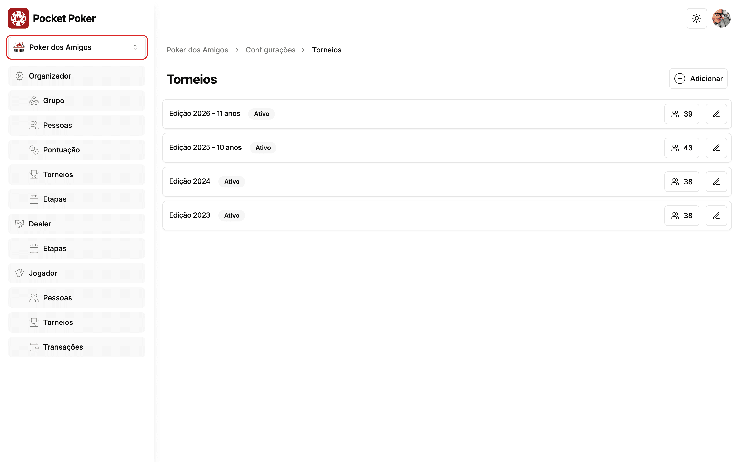
Task: Click the Adicionar button
Action: pos(698,79)
